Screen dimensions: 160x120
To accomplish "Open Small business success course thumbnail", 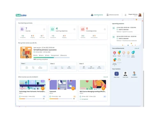I will click(x=26, y=52).
